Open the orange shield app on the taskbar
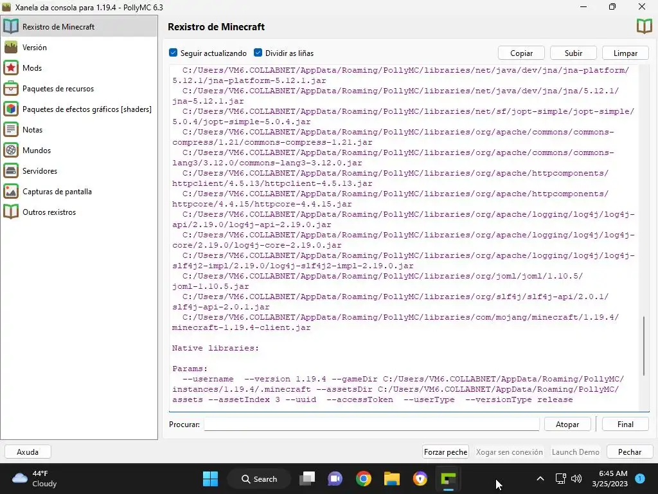658x494 pixels. 420,479
